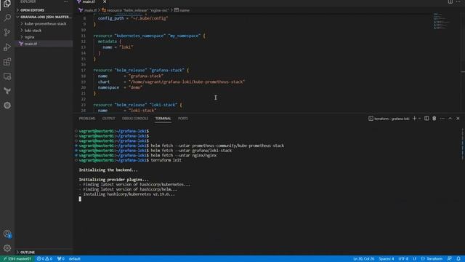Change indentation via Spaces: 4
This screenshot has height=262, width=465.
tap(387, 259)
